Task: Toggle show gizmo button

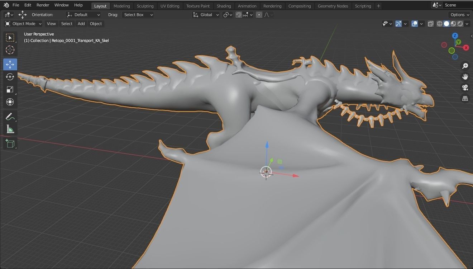Action: click(398, 24)
